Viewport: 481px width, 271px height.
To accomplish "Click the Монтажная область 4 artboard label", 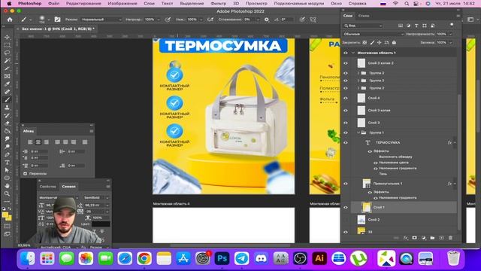I will pyautogui.click(x=171, y=204).
